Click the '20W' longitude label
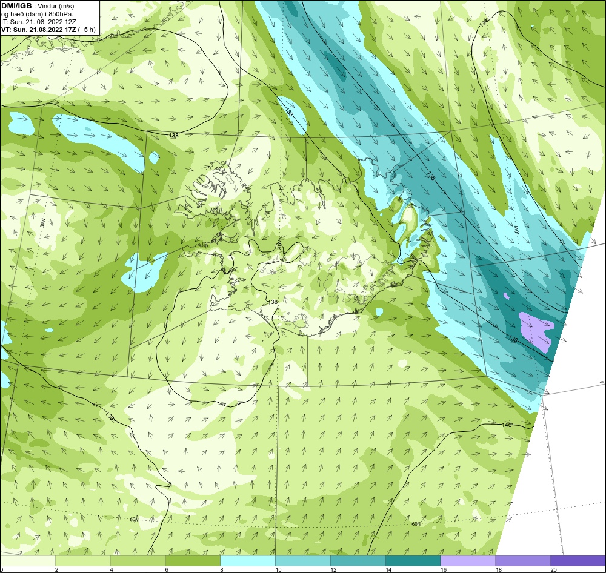Image resolution: width=606 pixels, height=573 pixels. click(x=280, y=246)
